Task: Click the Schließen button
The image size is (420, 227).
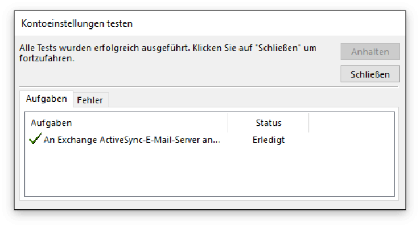Action: [370, 74]
